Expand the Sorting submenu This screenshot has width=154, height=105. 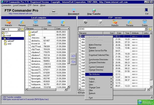pyautogui.click(x=99, y=79)
